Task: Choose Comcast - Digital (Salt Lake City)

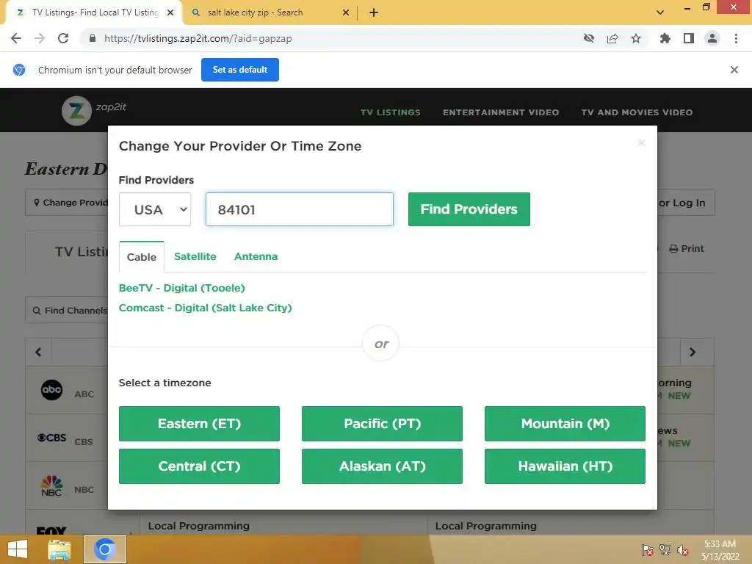Action: coord(206,308)
